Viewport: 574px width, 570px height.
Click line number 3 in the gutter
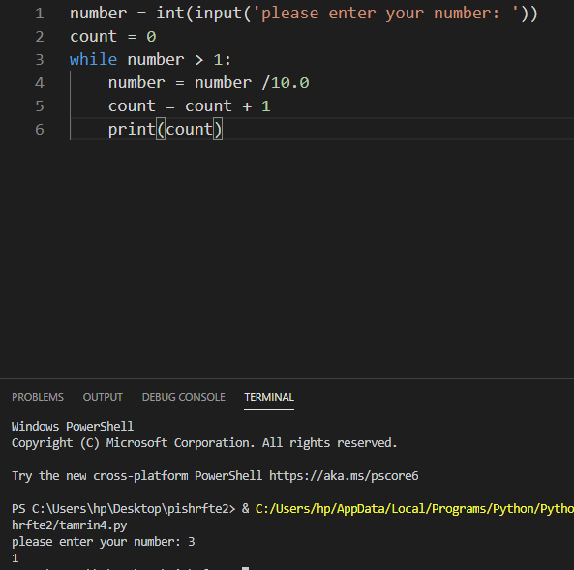tap(40, 60)
